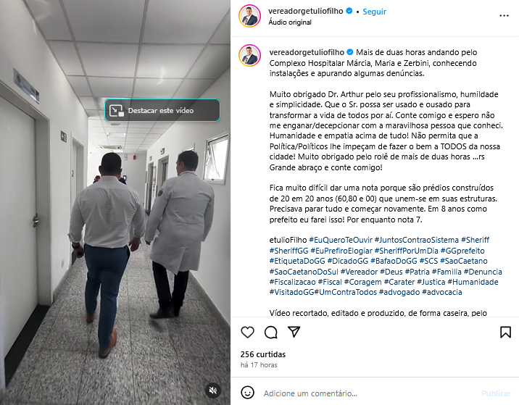Share post using paper plane icon
The image size is (519, 405).
coord(294,332)
